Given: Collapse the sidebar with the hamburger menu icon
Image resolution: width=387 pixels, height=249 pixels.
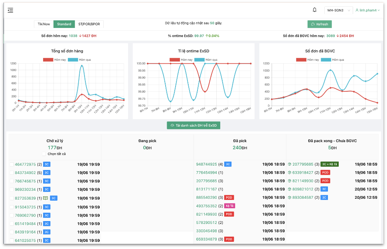Looking at the screenshot, I should [x=10, y=10].
